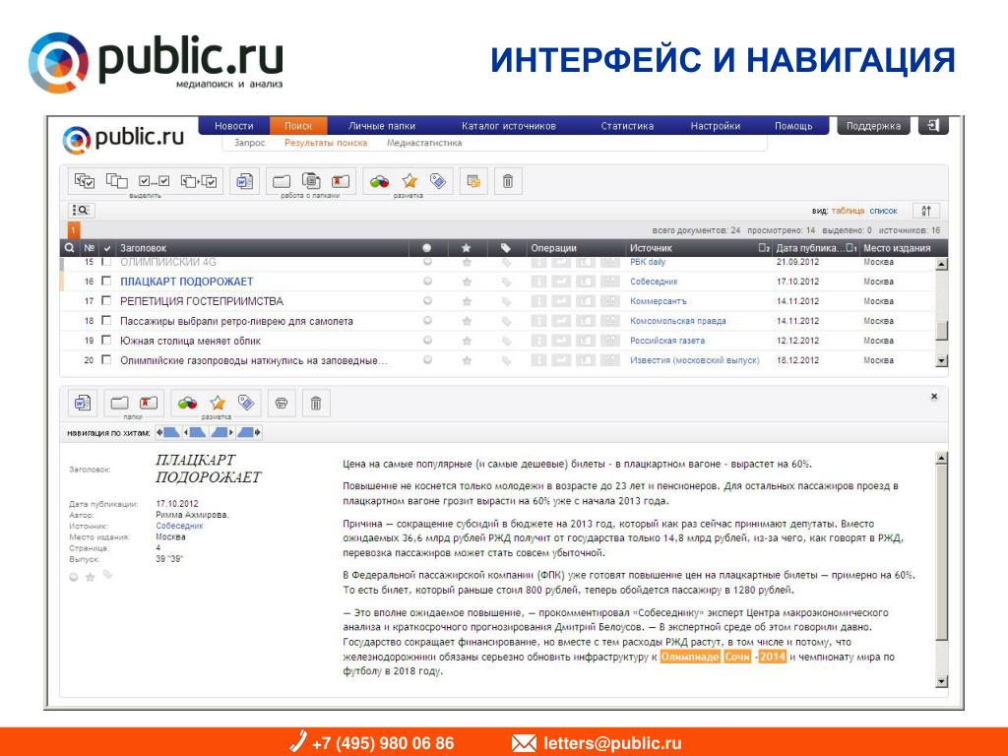Click the star icon in article toolbar
Image resolution: width=1008 pixels, height=756 pixels.
point(218,403)
